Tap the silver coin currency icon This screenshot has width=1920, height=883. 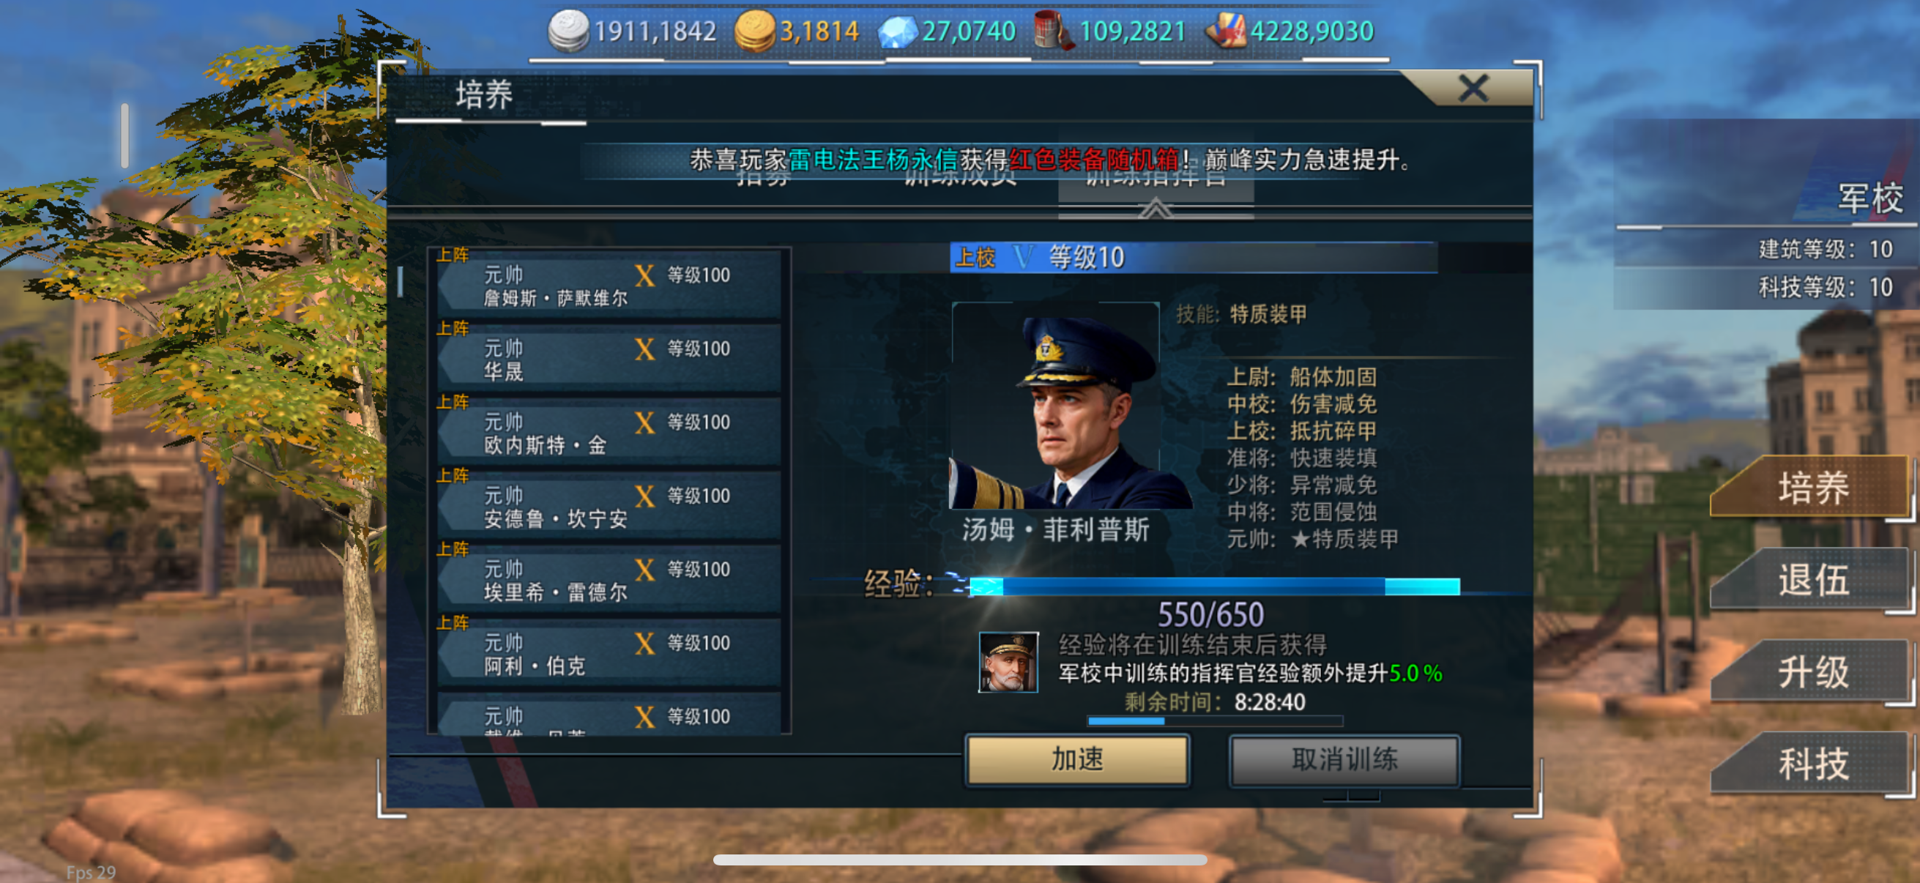coord(568,30)
